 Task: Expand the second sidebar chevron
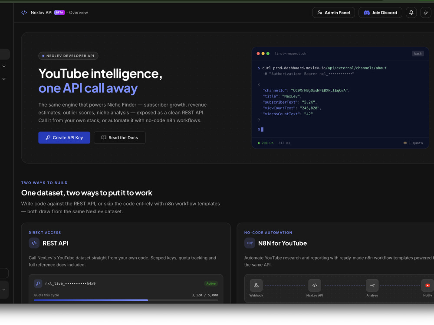click(4, 79)
